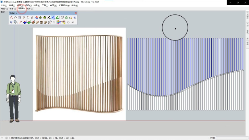Click brown surface with red arrow icon
The width and height of the screenshot is (249, 140).
pyautogui.click(x=33, y=22)
